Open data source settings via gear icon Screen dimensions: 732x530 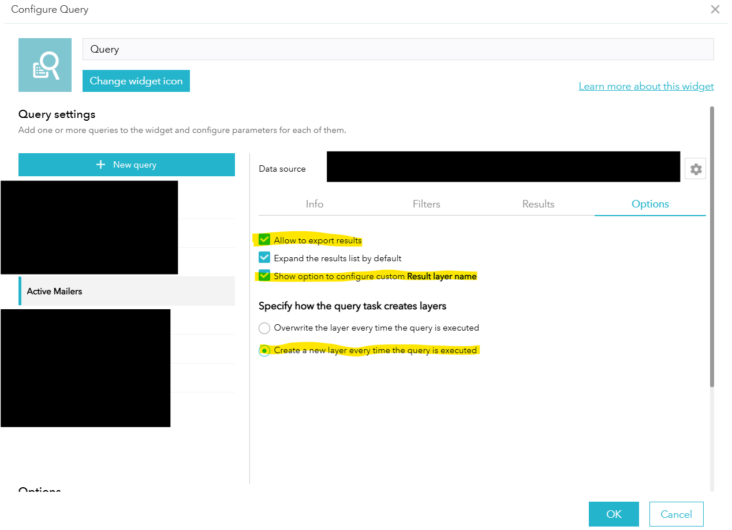click(x=695, y=168)
